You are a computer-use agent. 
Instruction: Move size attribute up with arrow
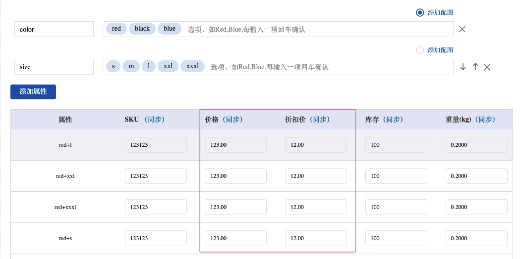[475, 67]
